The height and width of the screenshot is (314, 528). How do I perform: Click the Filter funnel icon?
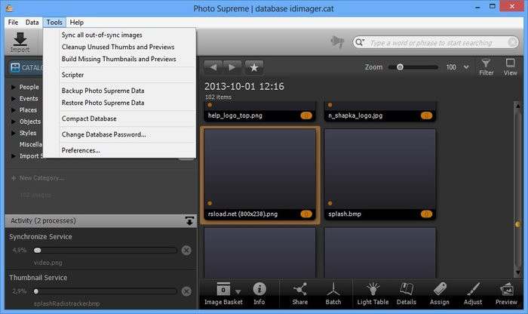(487, 66)
